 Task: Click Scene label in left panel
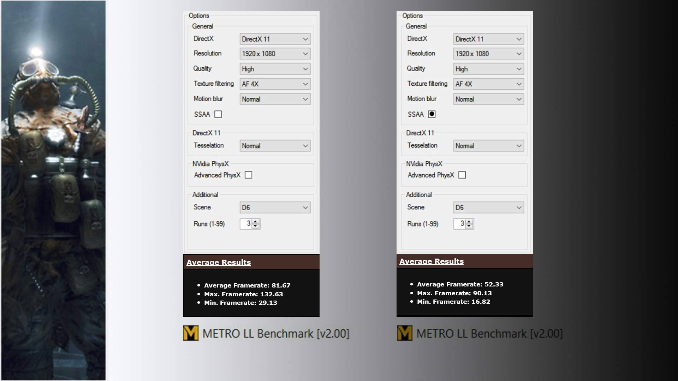pos(202,207)
